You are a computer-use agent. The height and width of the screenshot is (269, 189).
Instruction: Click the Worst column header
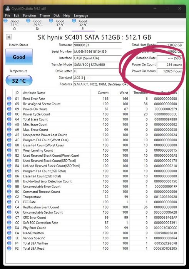click(x=120, y=93)
